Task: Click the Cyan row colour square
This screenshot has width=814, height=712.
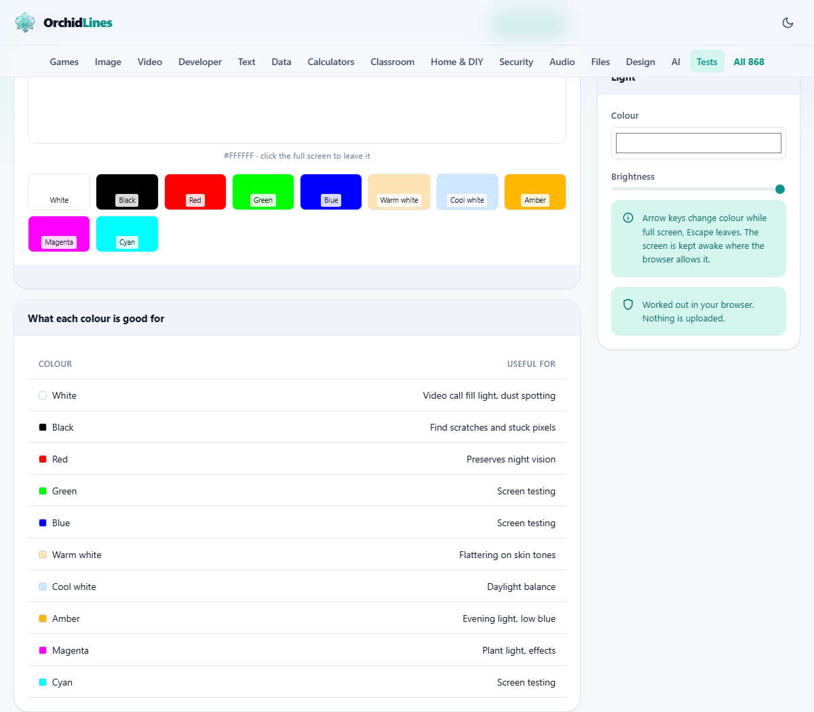Action: pyautogui.click(x=43, y=682)
